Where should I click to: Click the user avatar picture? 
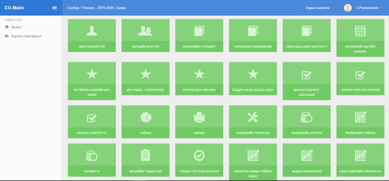coord(348,8)
